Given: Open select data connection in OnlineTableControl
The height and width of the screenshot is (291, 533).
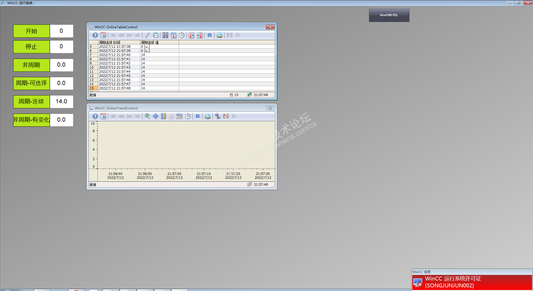Looking at the screenshot, I should (165, 35).
